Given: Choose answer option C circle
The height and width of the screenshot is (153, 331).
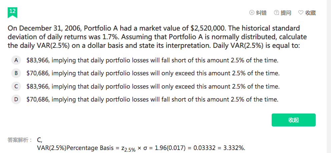Looking at the screenshot, I should pos(16,86).
